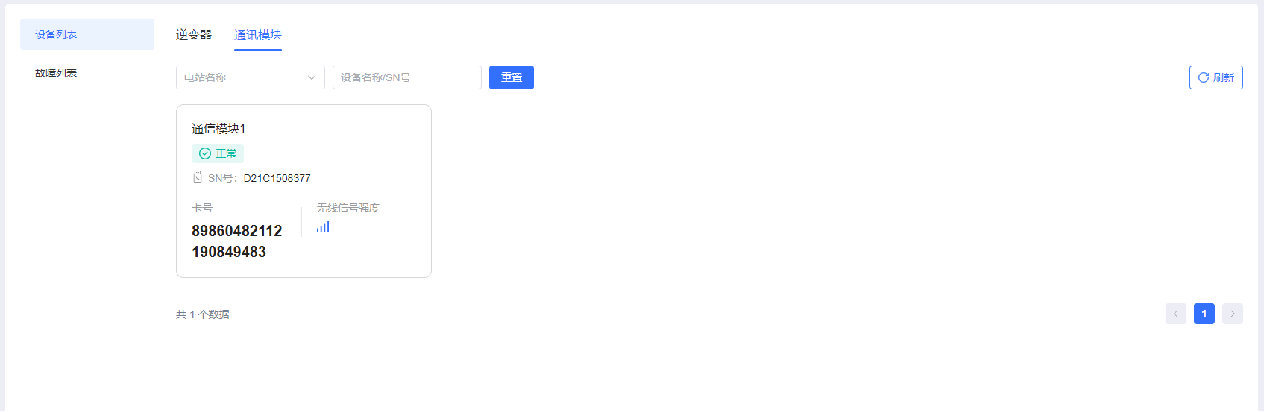
Task: Click the chevron in 电站名称 selector
Action: [312, 77]
